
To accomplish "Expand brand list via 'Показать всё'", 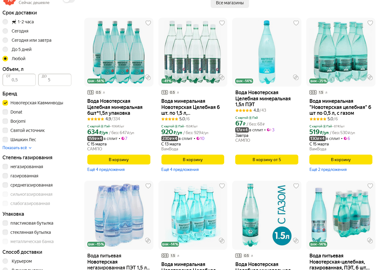I will point(17,148).
